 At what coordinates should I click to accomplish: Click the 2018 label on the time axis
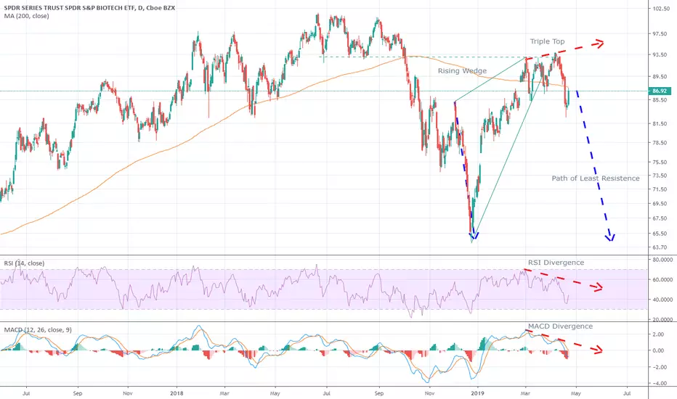tap(177, 393)
